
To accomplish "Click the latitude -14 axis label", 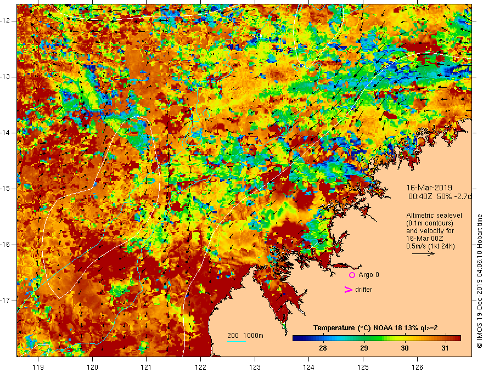I will click(6, 133).
